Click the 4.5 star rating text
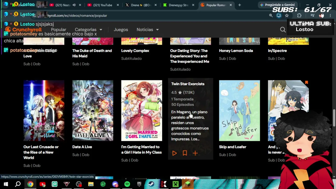336x189 pixels. tap(183, 92)
